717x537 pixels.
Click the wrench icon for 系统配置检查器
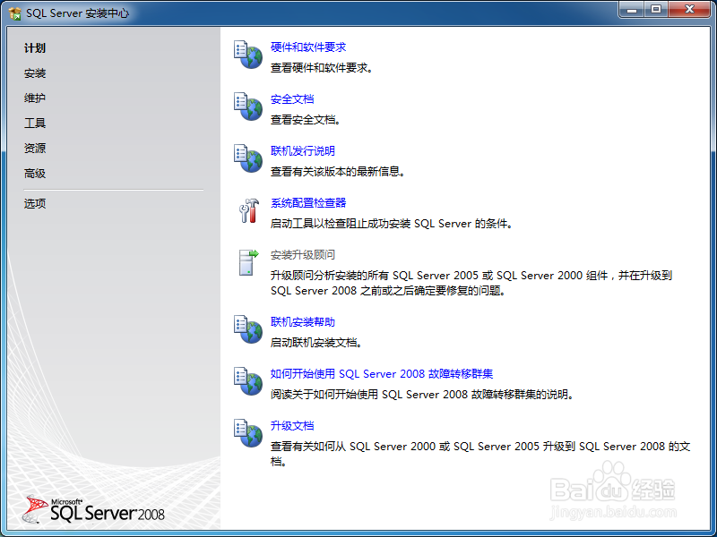click(247, 209)
